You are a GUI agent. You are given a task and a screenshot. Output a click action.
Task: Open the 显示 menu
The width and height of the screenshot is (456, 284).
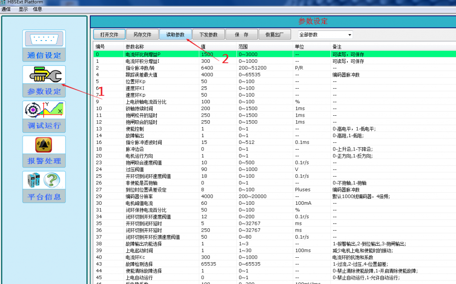23,9
